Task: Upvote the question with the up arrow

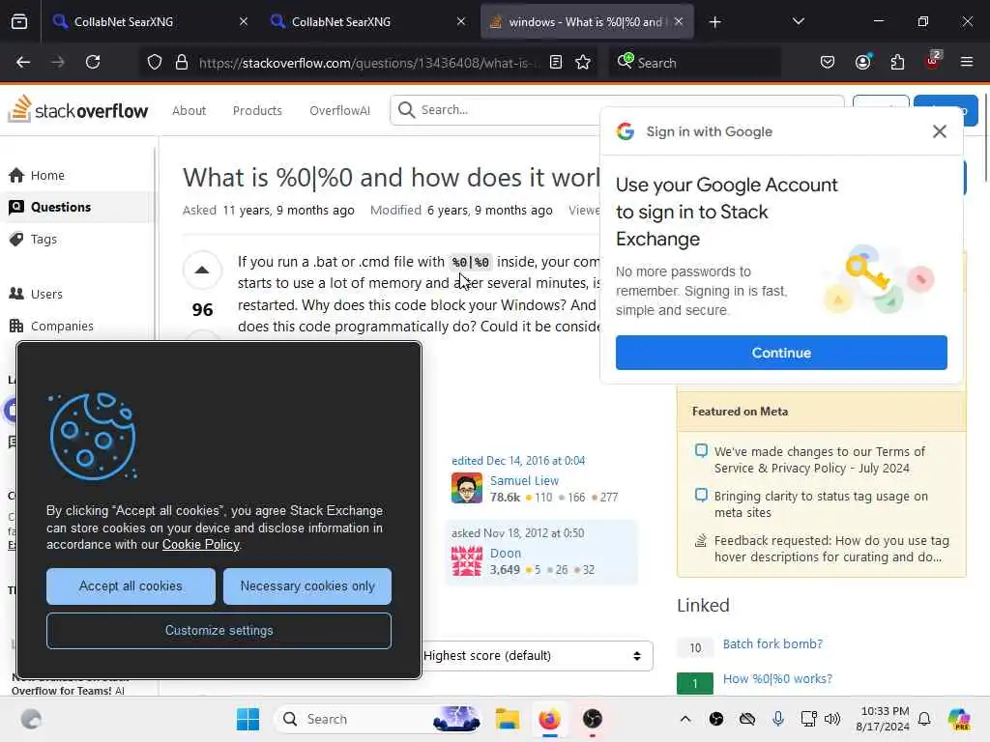Action: click(202, 271)
